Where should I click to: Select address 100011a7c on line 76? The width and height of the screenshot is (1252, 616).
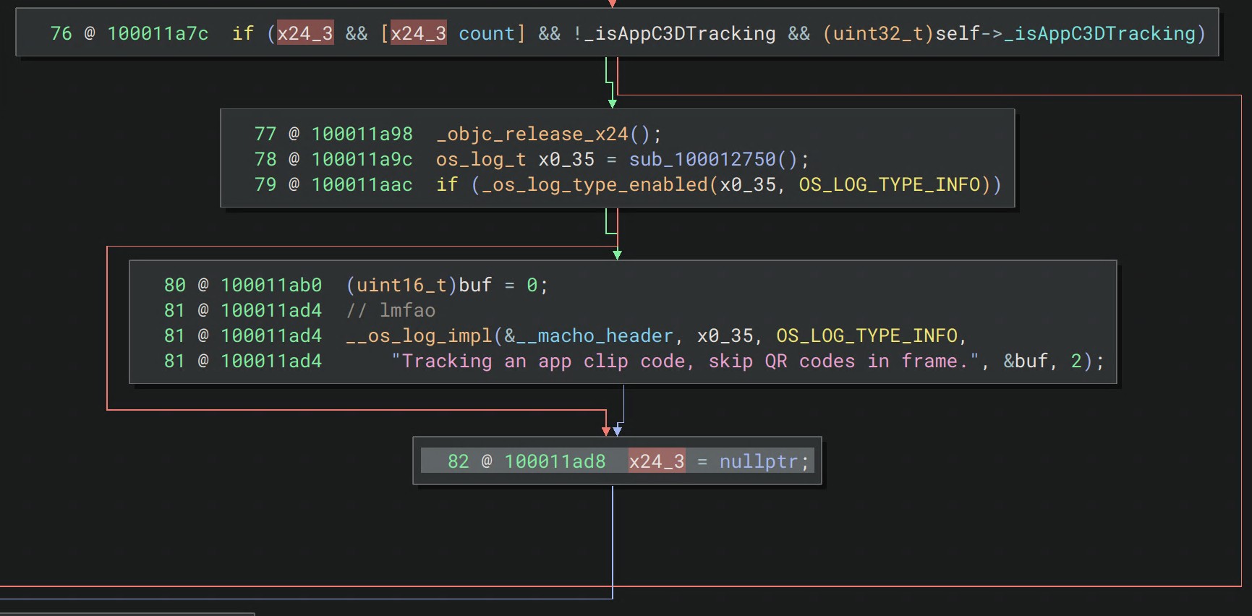pyautogui.click(x=158, y=33)
